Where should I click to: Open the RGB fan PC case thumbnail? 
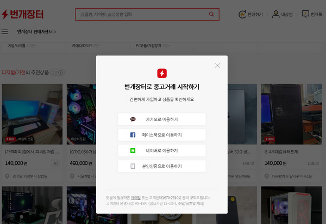[81, 114]
